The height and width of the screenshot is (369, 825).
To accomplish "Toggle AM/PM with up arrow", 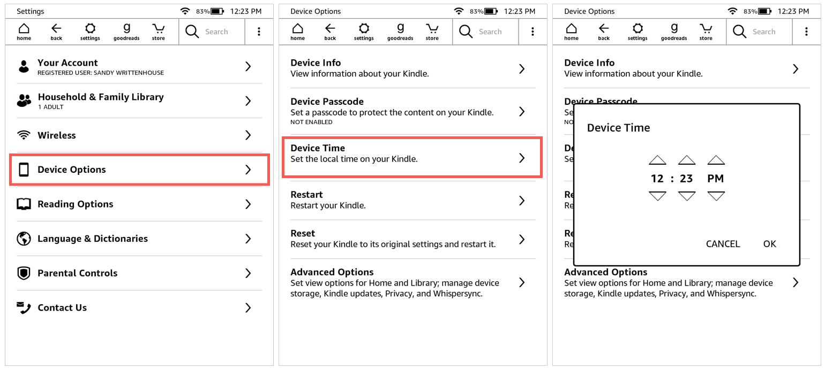I will pyautogui.click(x=716, y=160).
